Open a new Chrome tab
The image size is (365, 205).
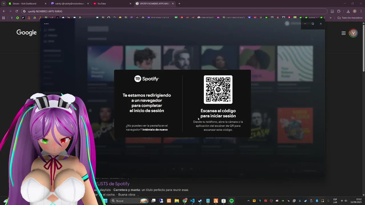[179, 4]
